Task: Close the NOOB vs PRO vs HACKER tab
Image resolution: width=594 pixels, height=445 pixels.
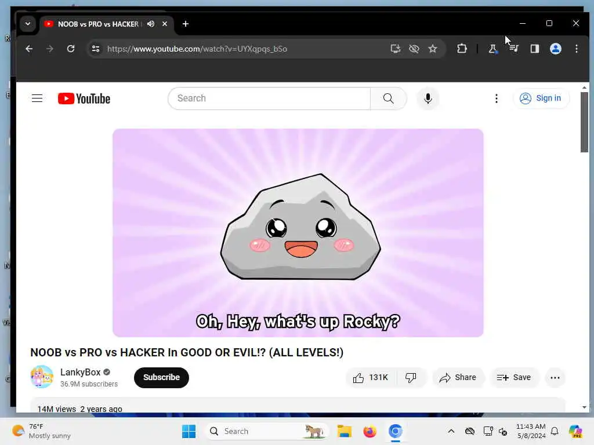Action: click(x=165, y=24)
